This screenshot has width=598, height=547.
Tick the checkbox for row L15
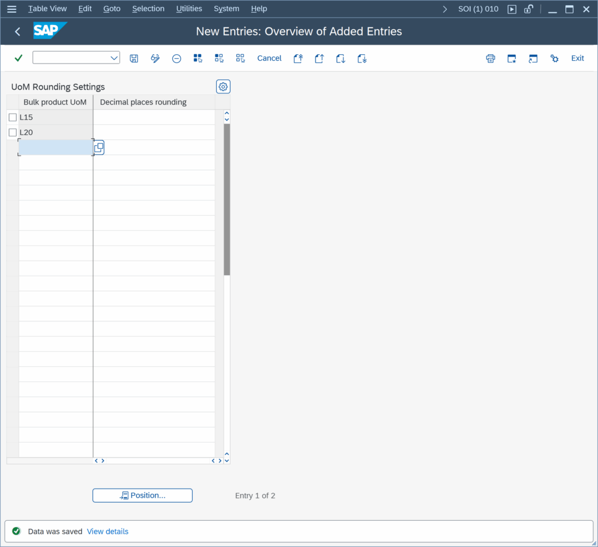point(13,117)
